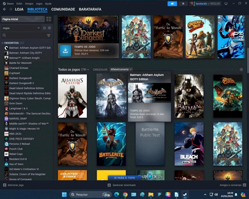
Task: Click the volume icon in system tray
Action: point(216,194)
